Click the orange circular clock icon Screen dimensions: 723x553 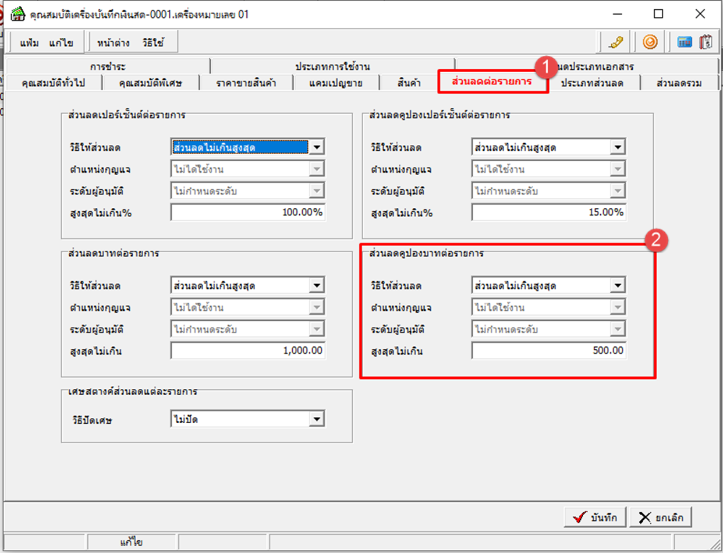[x=650, y=42]
